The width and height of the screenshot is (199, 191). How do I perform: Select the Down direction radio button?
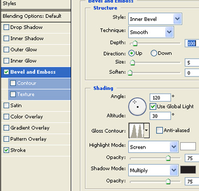point(154,53)
